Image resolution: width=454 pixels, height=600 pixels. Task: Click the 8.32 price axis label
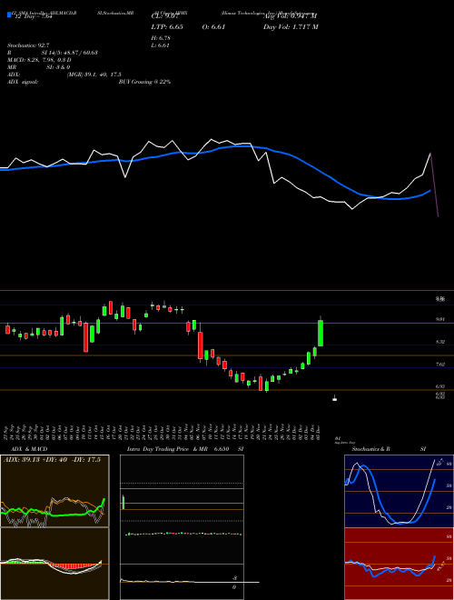coord(439,341)
